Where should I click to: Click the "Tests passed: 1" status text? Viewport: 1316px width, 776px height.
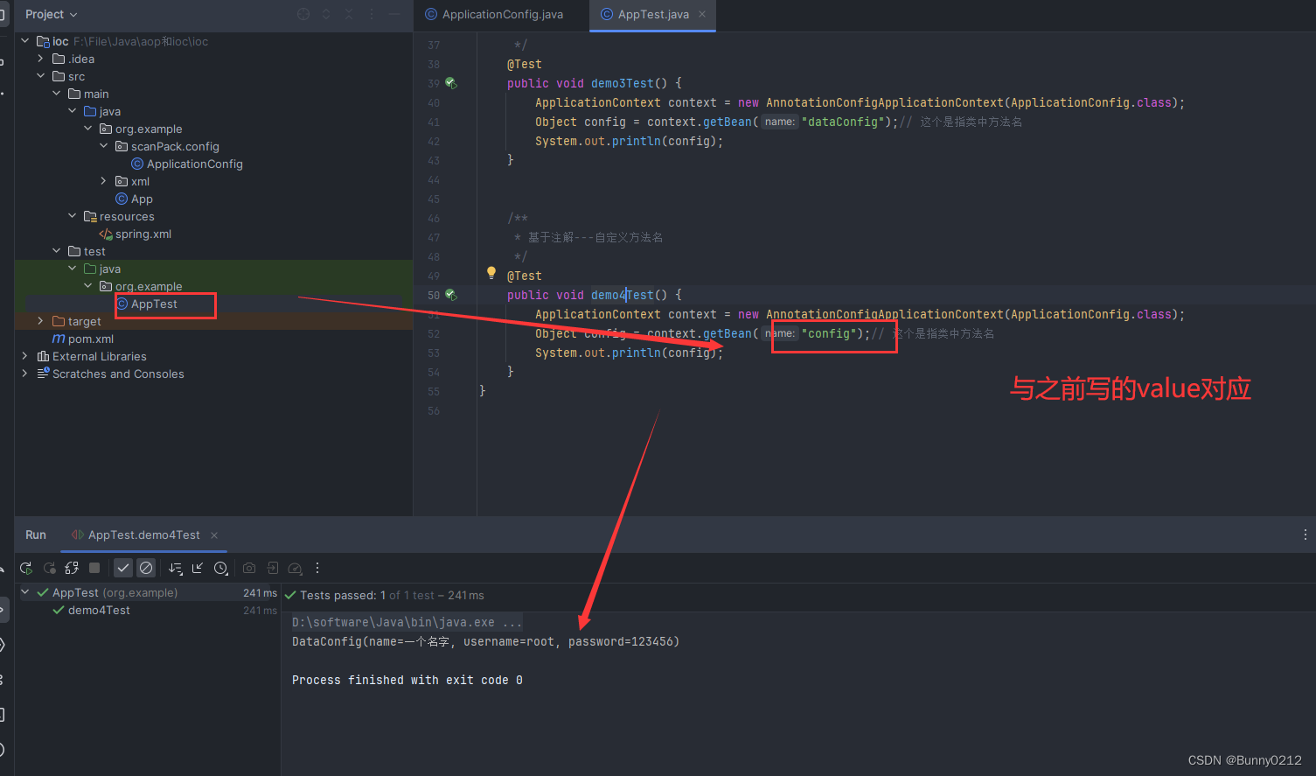(x=343, y=595)
